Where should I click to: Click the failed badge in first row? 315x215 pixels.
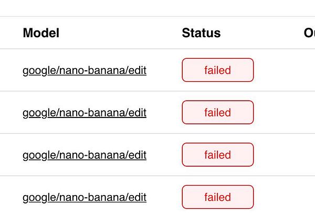(x=217, y=70)
